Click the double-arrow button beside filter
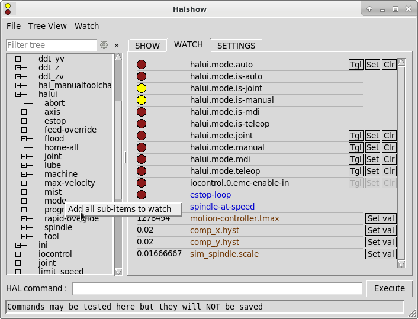 [x=117, y=45]
